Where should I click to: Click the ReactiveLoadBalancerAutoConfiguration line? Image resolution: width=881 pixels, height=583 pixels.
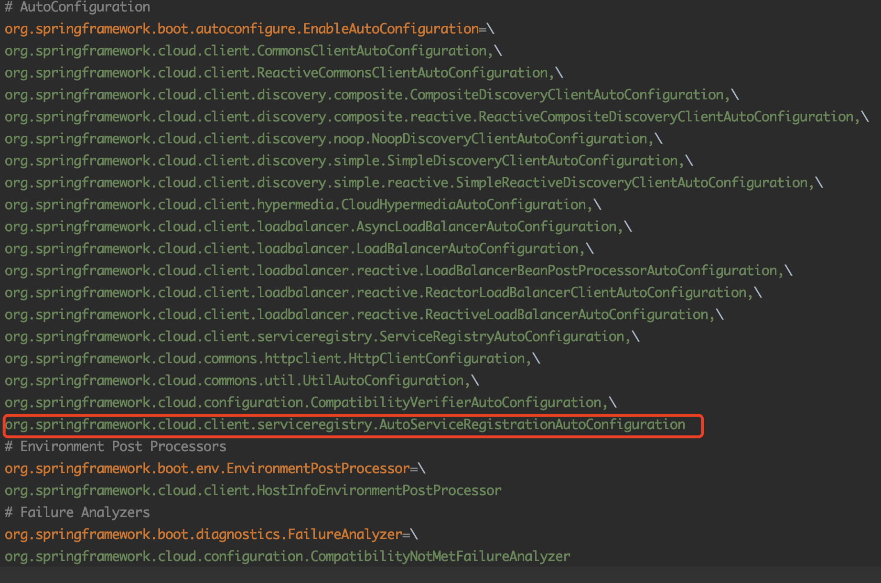[364, 315]
